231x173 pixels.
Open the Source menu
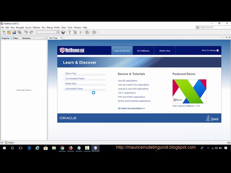coord(28,27)
